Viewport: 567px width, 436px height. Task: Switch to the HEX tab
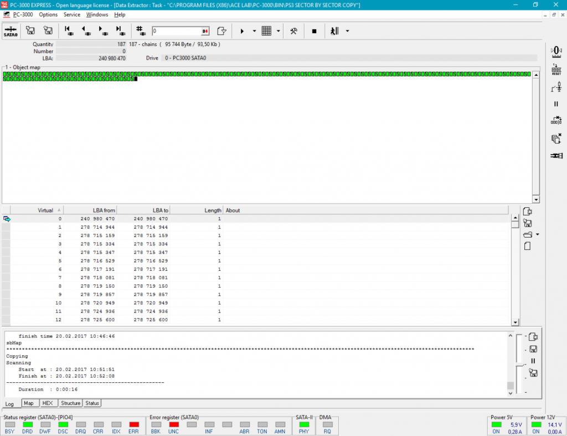click(48, 403)
